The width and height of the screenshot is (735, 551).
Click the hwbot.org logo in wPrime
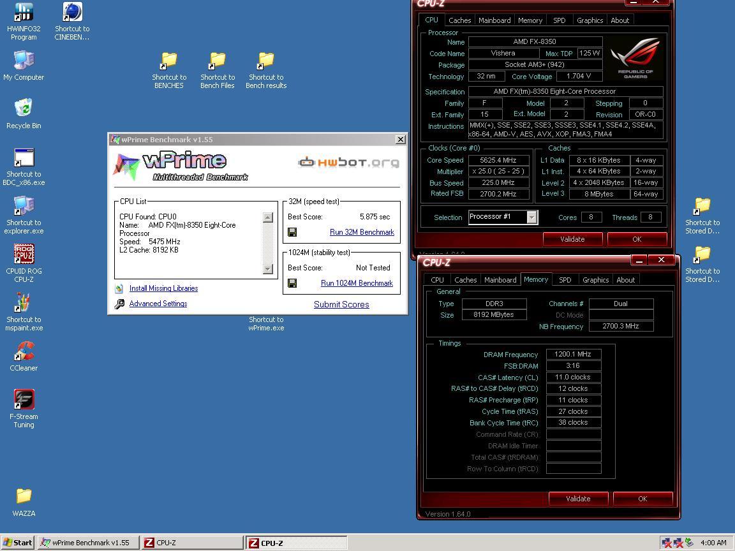click(x=349, y=163)
